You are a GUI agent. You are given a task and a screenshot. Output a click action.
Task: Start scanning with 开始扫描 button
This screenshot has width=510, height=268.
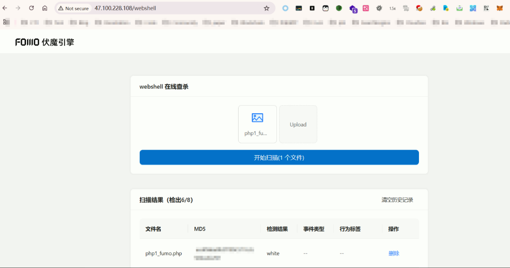[x=279, y=157]
